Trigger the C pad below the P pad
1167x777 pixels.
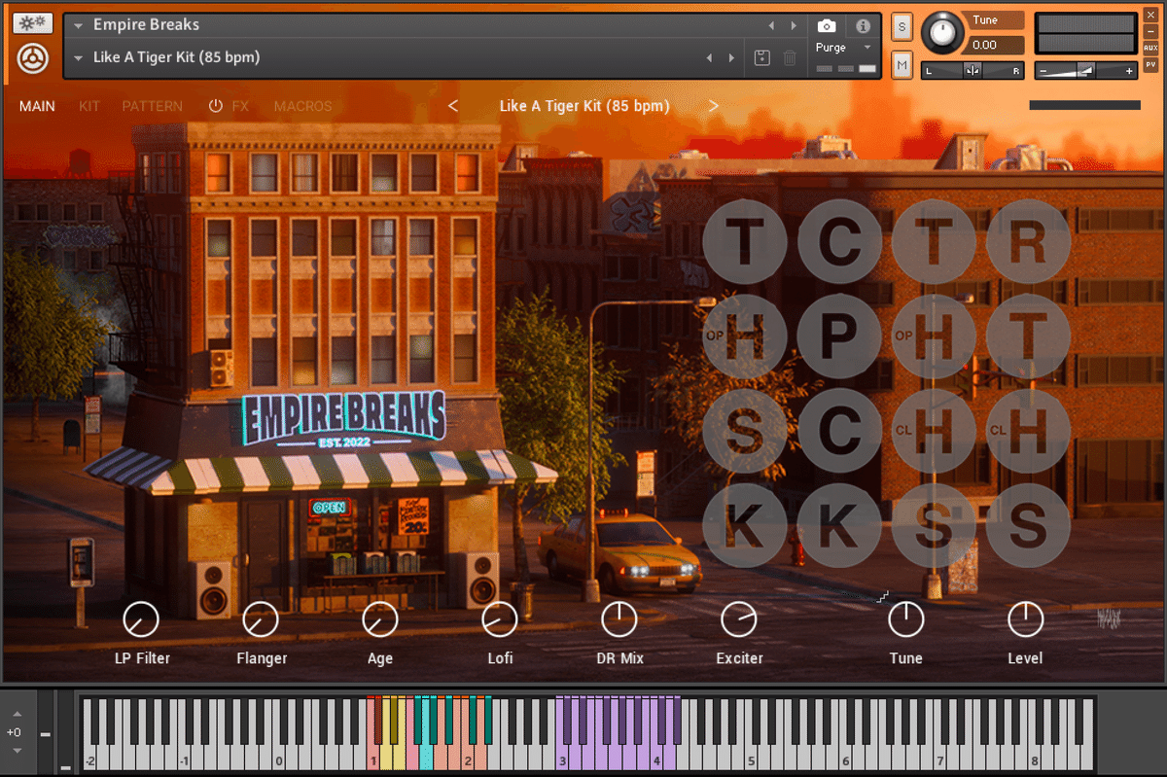point(839,431)
